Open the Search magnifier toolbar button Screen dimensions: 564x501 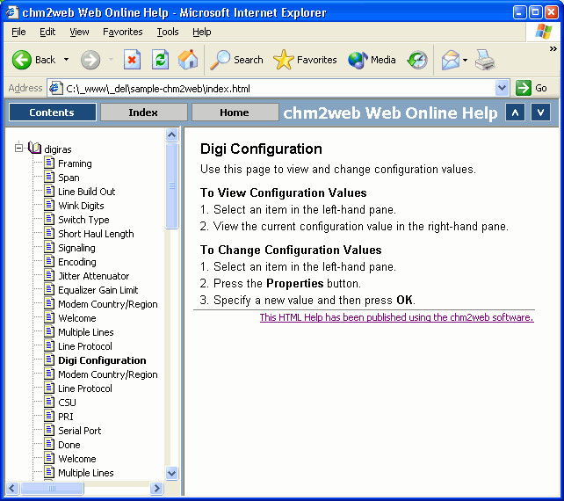(x=236, y=60)
